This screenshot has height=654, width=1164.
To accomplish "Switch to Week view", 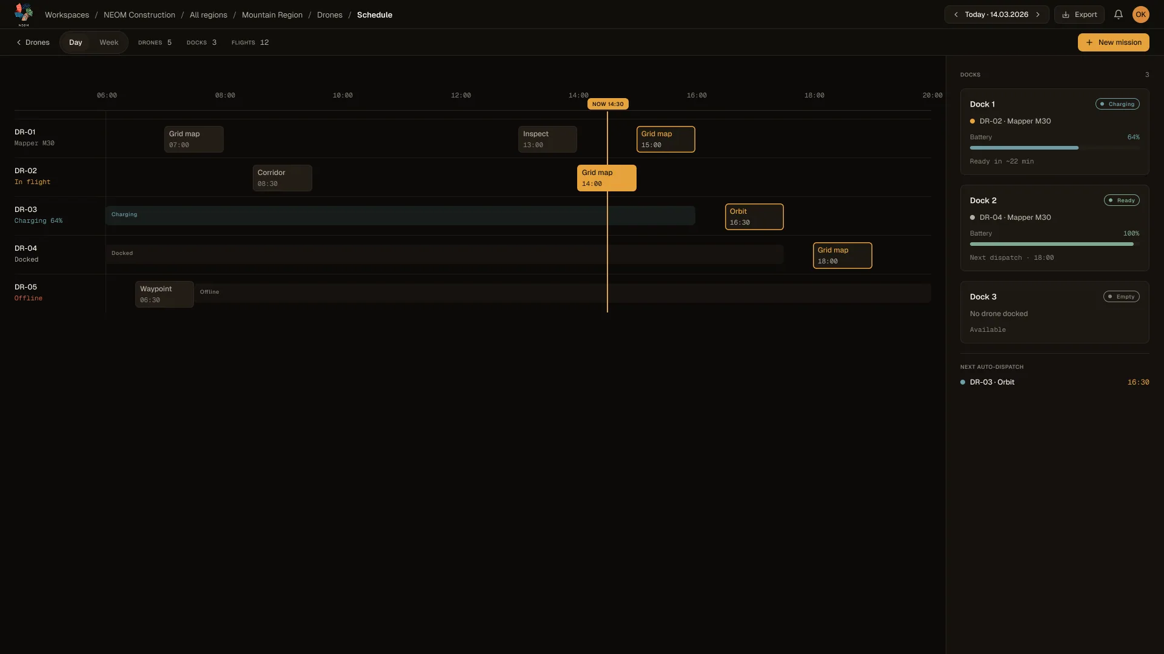I will click(109, 42).
